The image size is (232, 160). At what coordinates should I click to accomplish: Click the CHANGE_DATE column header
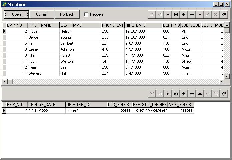pos(47,104)
